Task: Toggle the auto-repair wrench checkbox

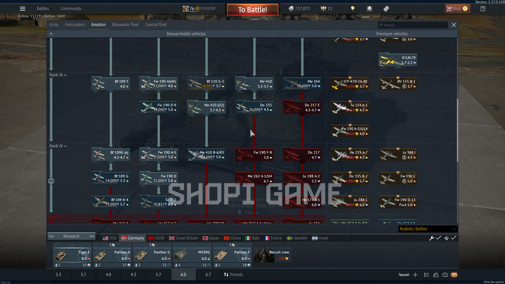Action: coord(438,238)
